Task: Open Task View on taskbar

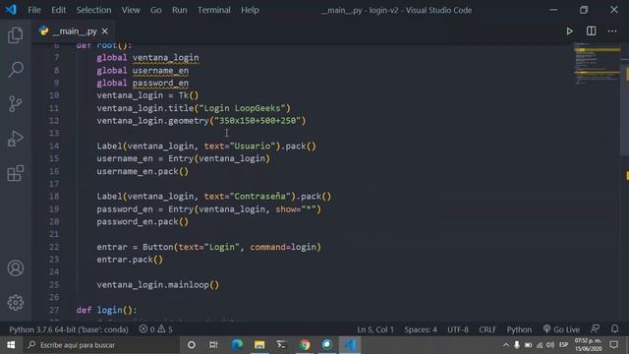Action: 213,345
